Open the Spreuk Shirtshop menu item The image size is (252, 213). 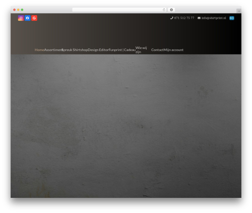(75, 50)
